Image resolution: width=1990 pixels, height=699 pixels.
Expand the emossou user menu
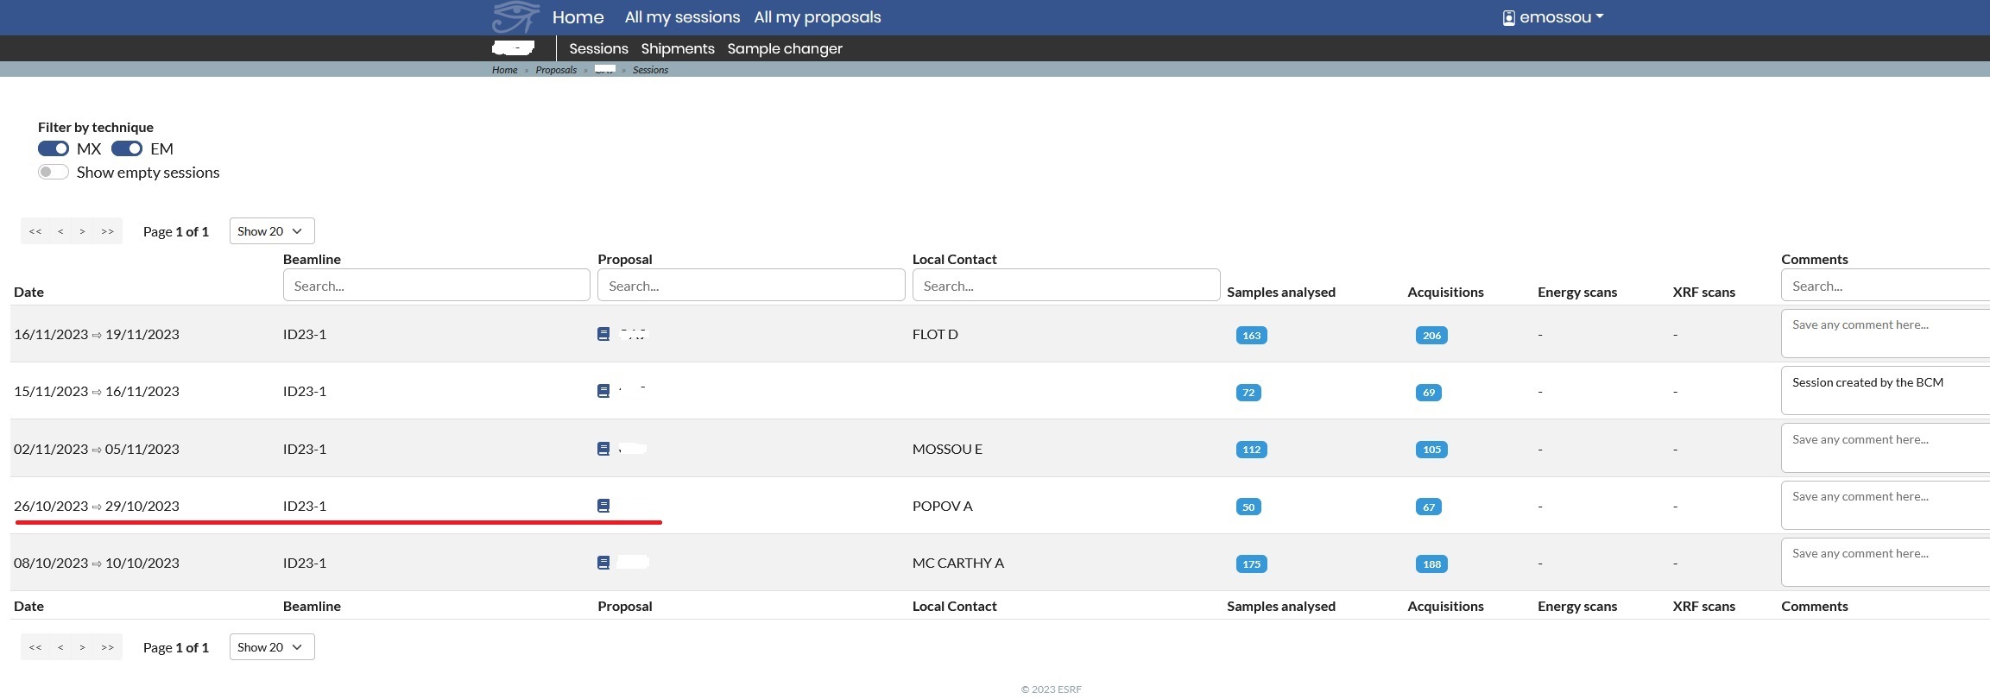tap(1553, 17)
